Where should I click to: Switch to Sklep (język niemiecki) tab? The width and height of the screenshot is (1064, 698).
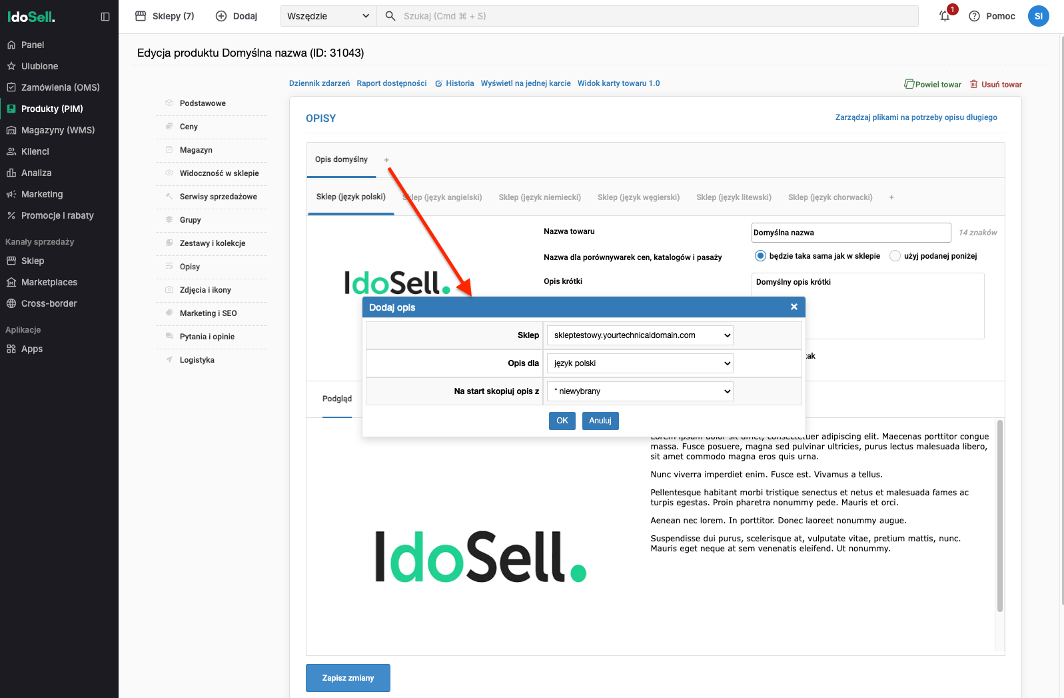[540, 197]
